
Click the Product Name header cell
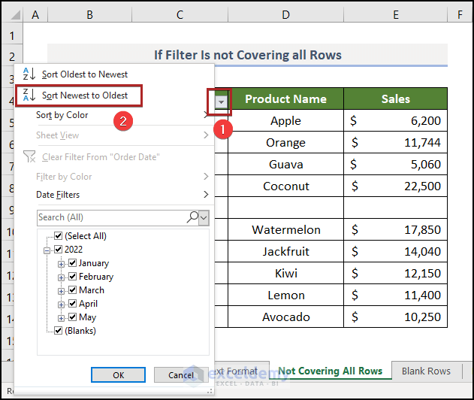(x=285, y=98)
